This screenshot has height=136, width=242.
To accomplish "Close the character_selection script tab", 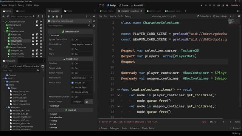I will (141, 11).
